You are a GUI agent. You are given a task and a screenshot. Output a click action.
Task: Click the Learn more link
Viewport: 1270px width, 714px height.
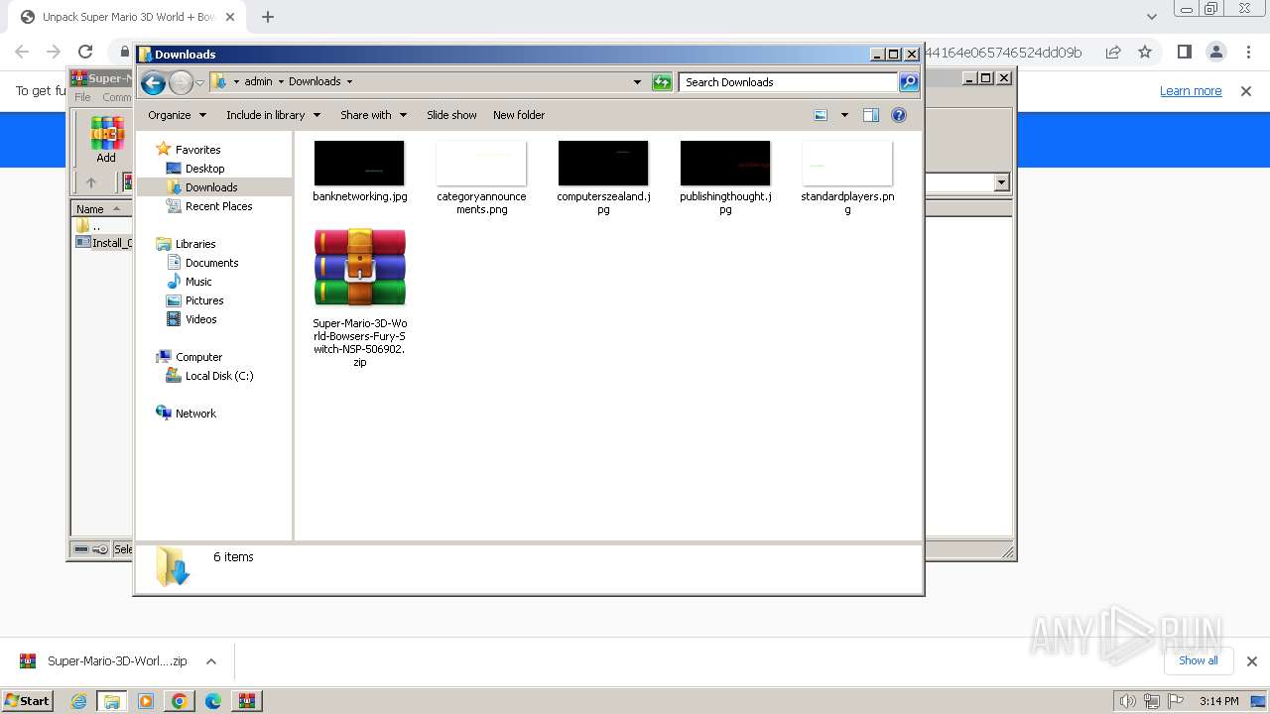point(1191,91)
